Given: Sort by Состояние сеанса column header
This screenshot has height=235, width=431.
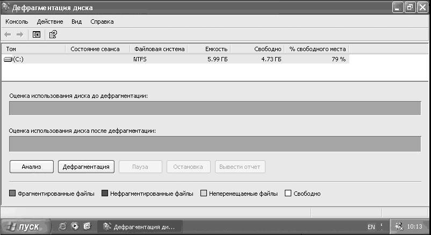Looking at the screenshot, I should pos(98,49).
